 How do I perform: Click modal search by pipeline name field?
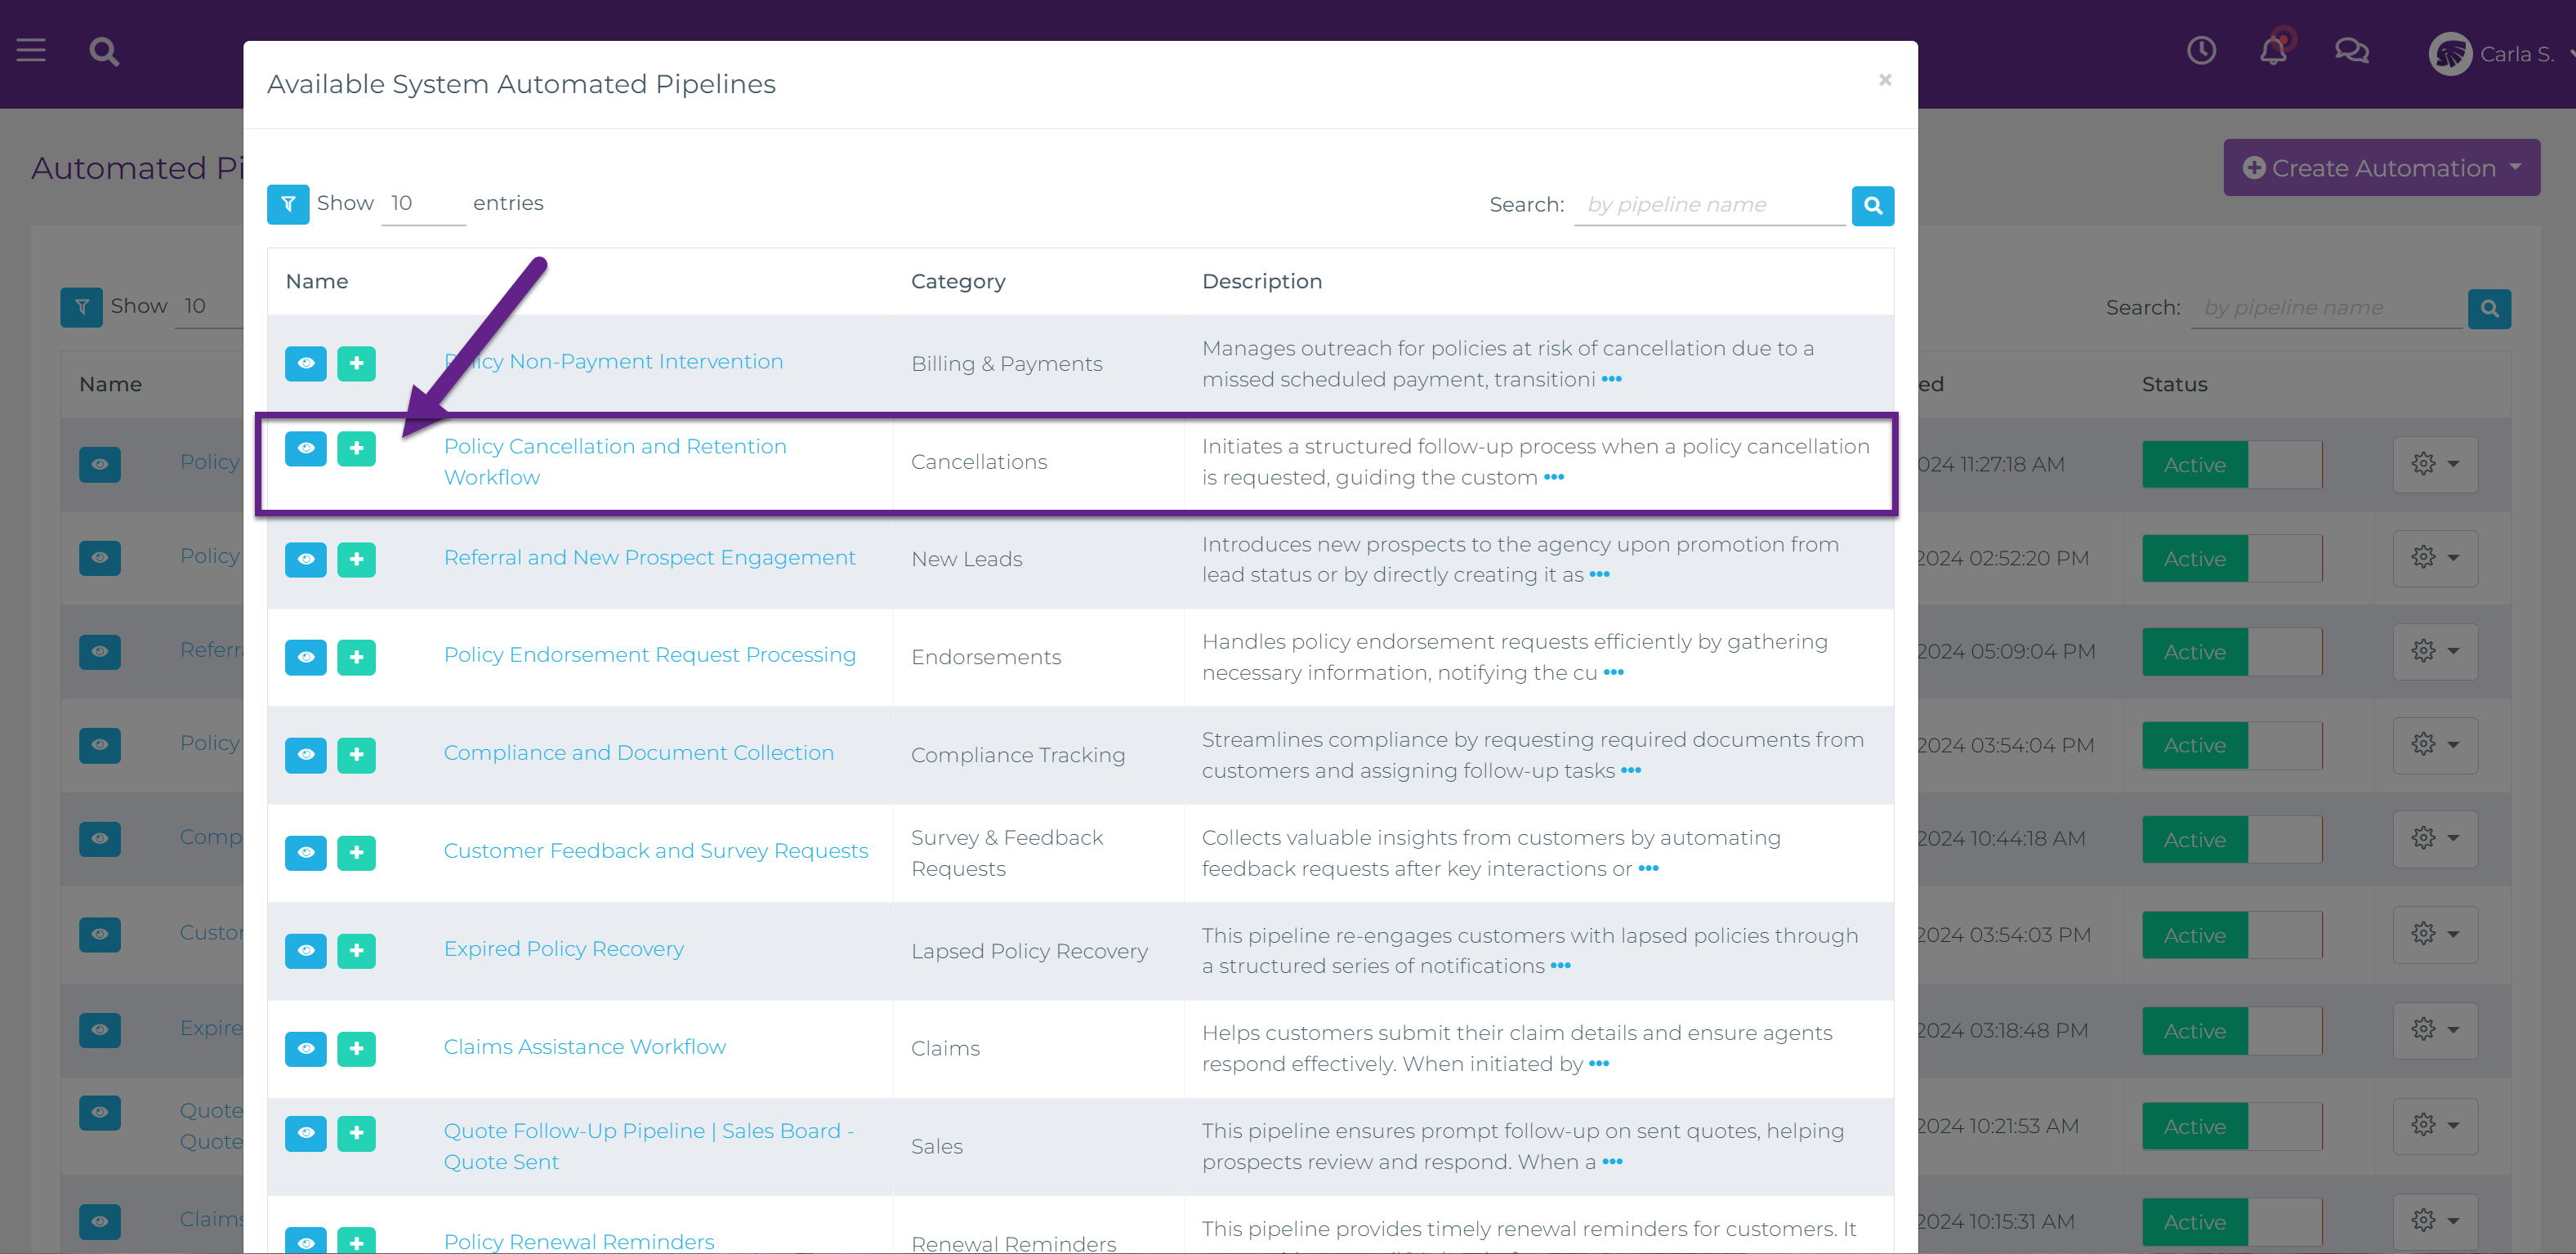pos(1709,206)
